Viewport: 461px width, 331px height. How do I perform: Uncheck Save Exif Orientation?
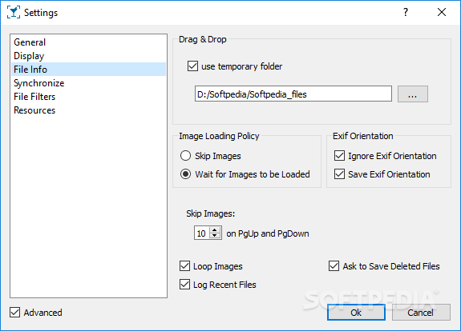[339, 174]
